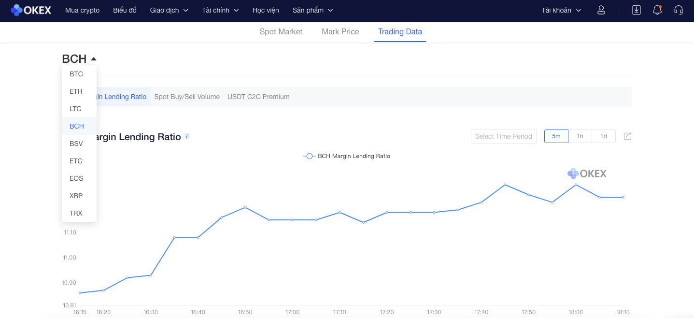Click the Select Time Period field
This screenshot has height=318, width=694.
[x=503, y=136]
